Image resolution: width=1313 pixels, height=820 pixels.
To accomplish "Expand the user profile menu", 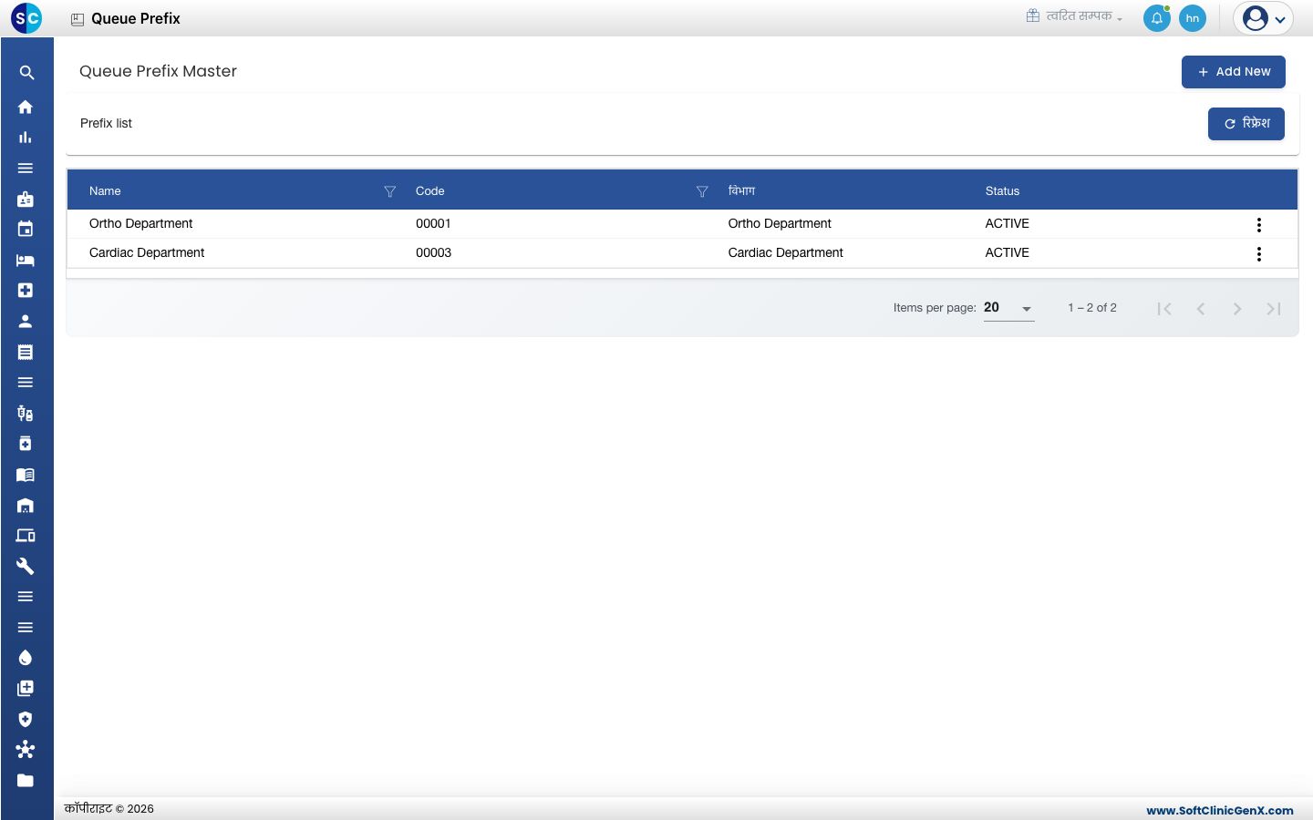I will point(1264,18).
